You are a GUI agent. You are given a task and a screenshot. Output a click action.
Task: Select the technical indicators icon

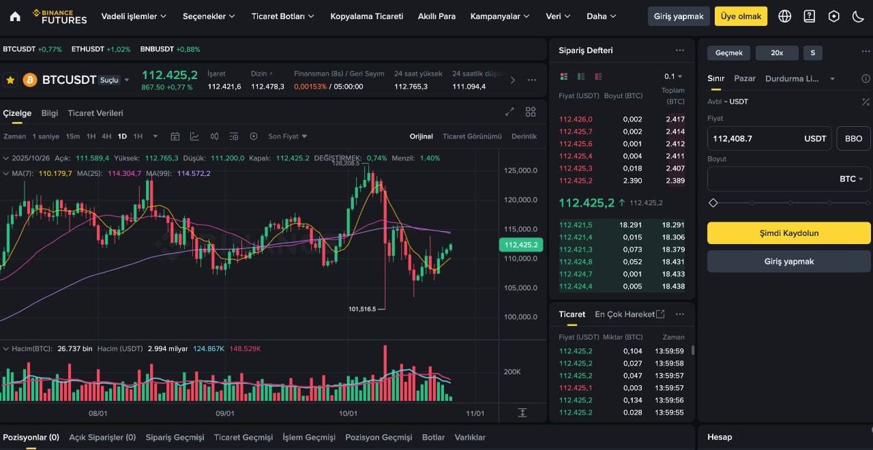[x=194, y=136]
